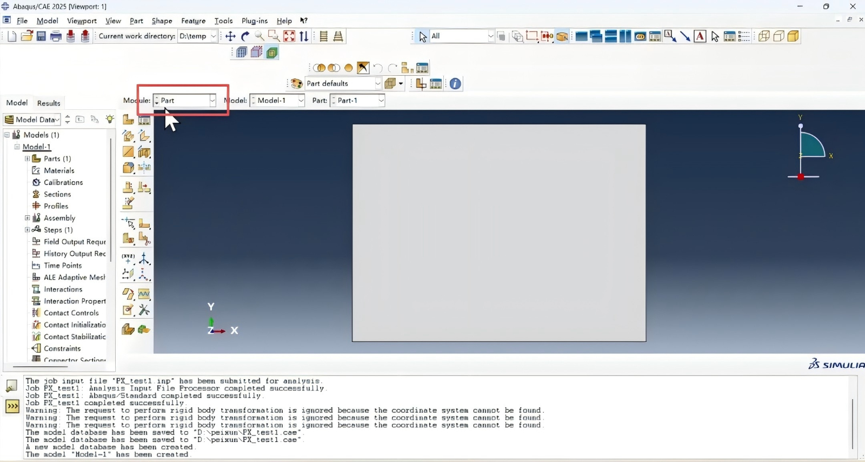Open the Part defaults color dropdown

[377, 84]
